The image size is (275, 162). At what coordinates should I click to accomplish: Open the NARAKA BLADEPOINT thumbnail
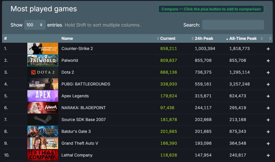(x=43, y=108)
